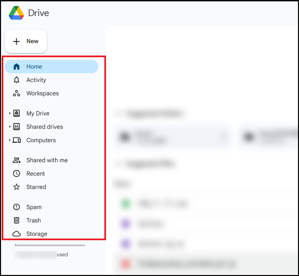Click the Starred star icon

[x=16, y=187]
